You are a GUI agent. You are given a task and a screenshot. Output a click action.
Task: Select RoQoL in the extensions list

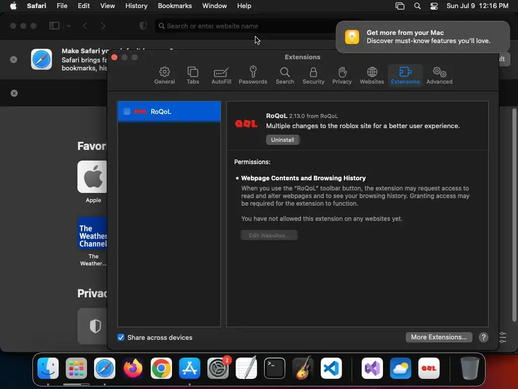pos(169,111)
